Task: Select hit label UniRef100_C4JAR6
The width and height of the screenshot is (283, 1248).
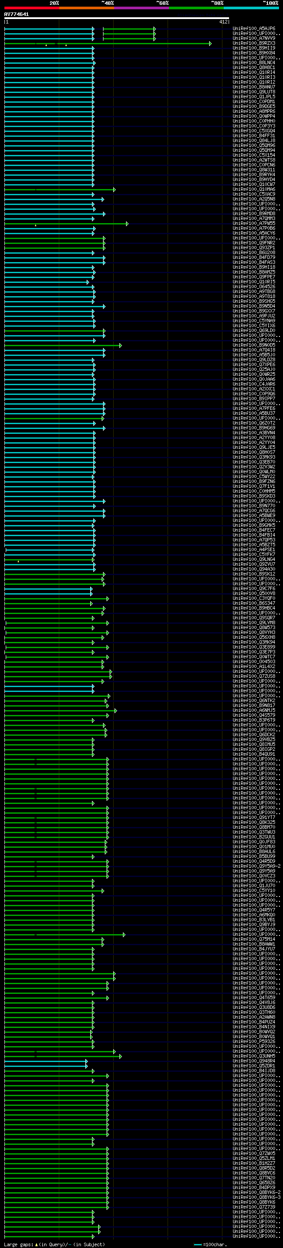Action: (254, 384)
